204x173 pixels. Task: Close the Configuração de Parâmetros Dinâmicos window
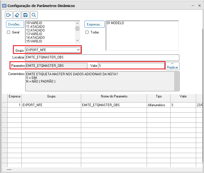200,6
